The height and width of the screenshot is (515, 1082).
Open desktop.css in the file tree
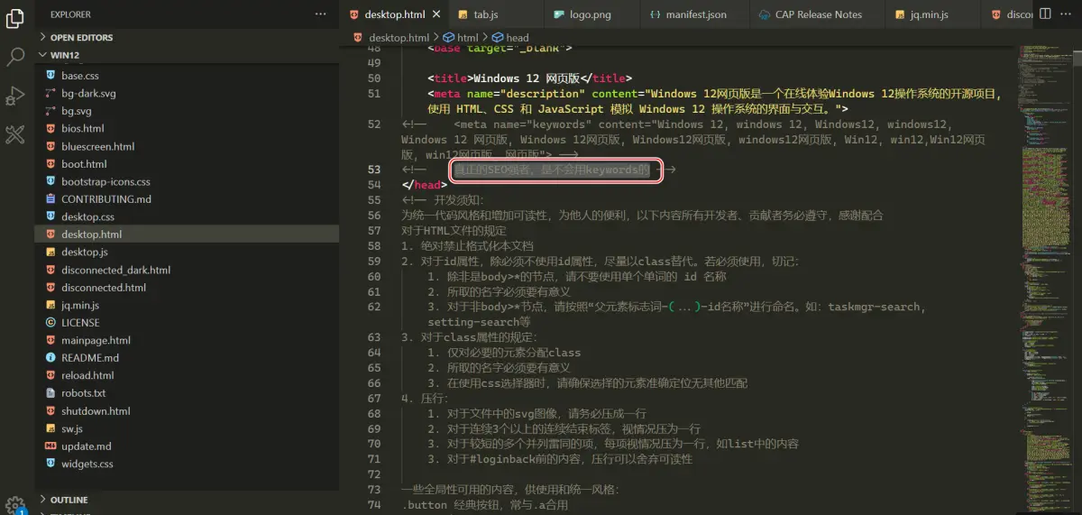pyautogui.click(x=87, y=216)
